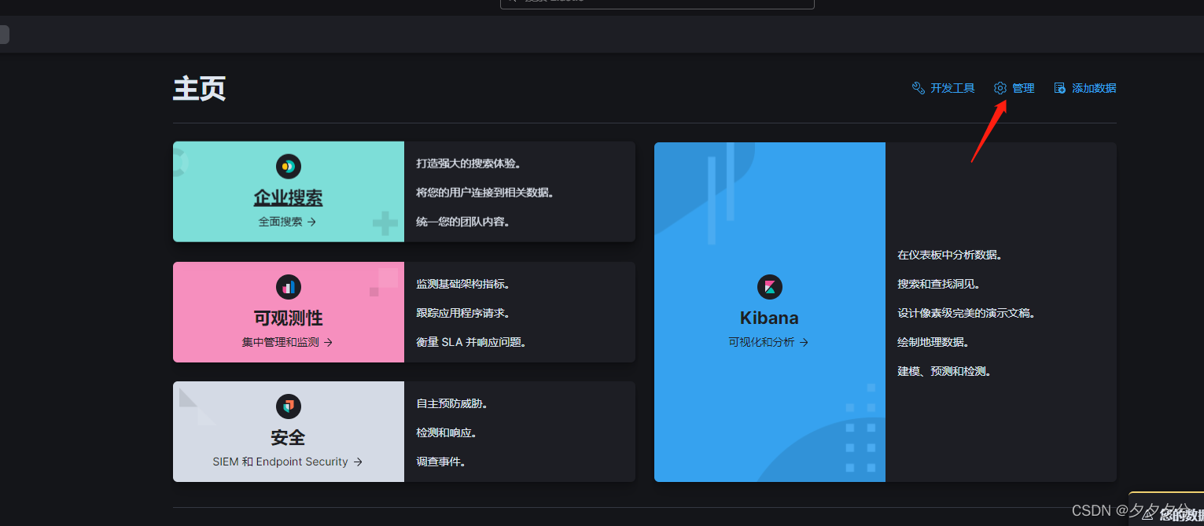Click the text 跟踪应用程序请求。
Viewport: 1204px width, 526px height.
coord(464,313)
